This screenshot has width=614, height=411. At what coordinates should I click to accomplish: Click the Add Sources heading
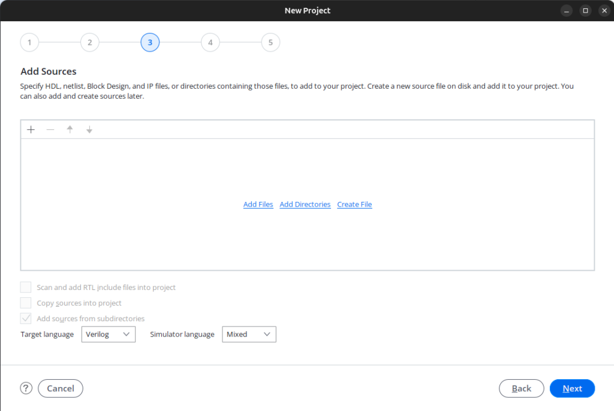tap(49, 71)
